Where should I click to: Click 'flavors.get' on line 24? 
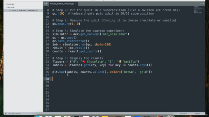[79, 65]
